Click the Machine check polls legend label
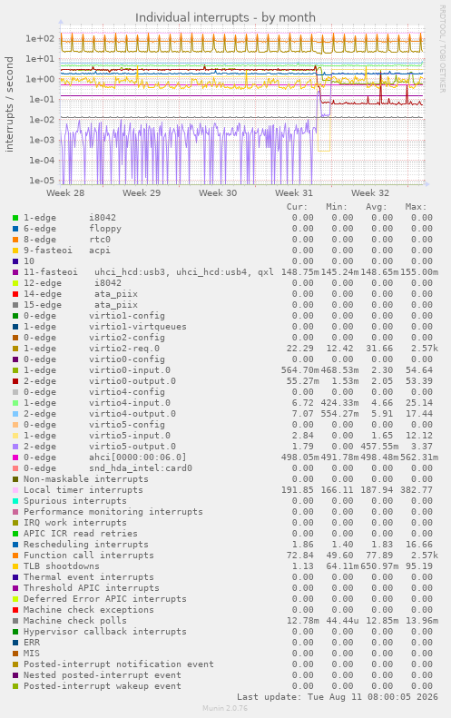 [75, 621]
